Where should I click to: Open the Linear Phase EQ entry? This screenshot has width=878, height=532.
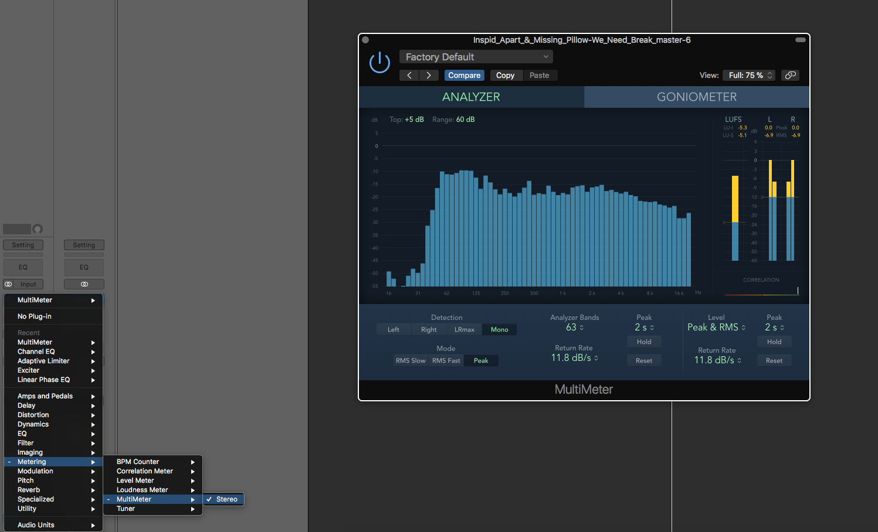pos(53,380)
